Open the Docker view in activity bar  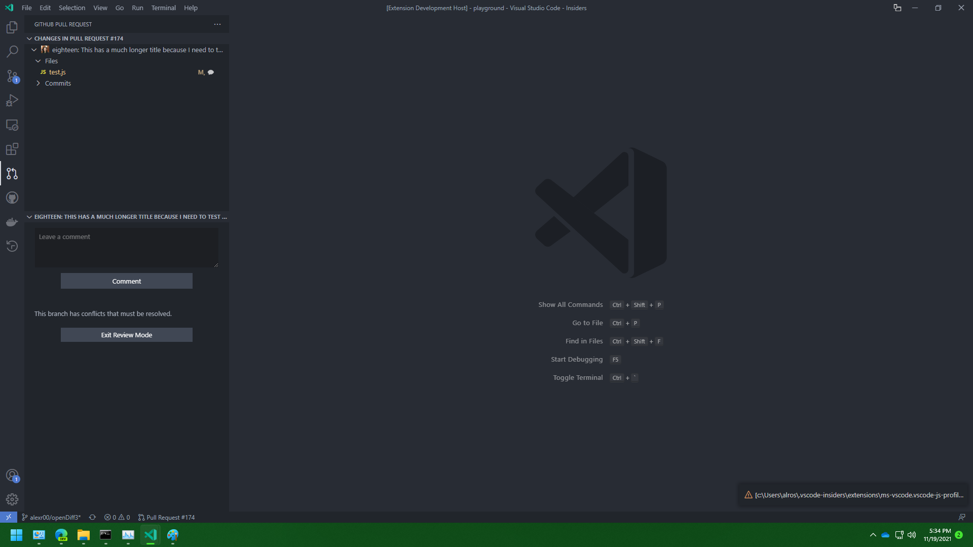(x=12, y=222)
